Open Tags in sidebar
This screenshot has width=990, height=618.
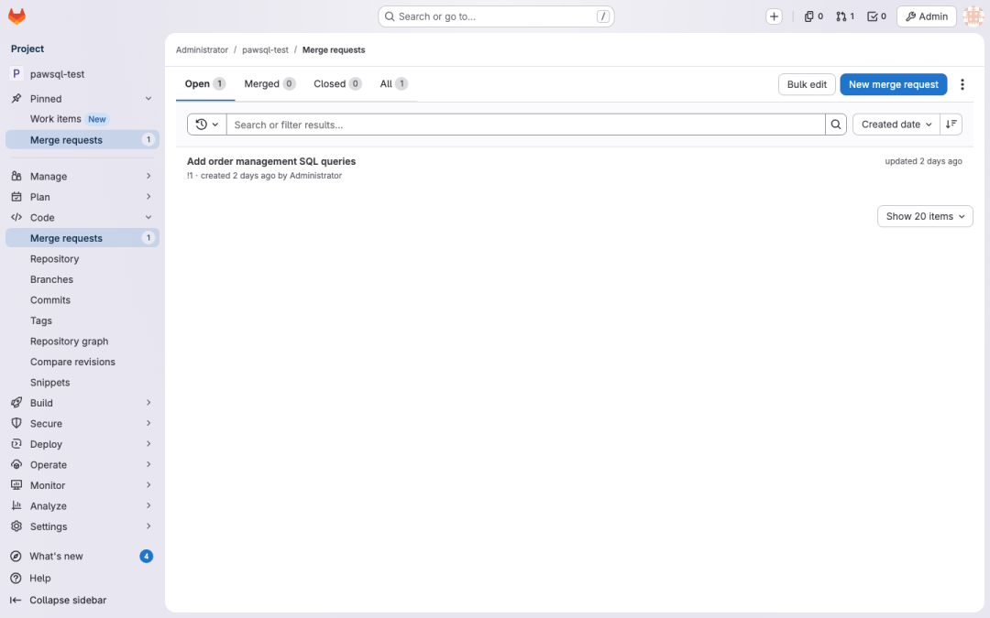(x=82, y=321)
